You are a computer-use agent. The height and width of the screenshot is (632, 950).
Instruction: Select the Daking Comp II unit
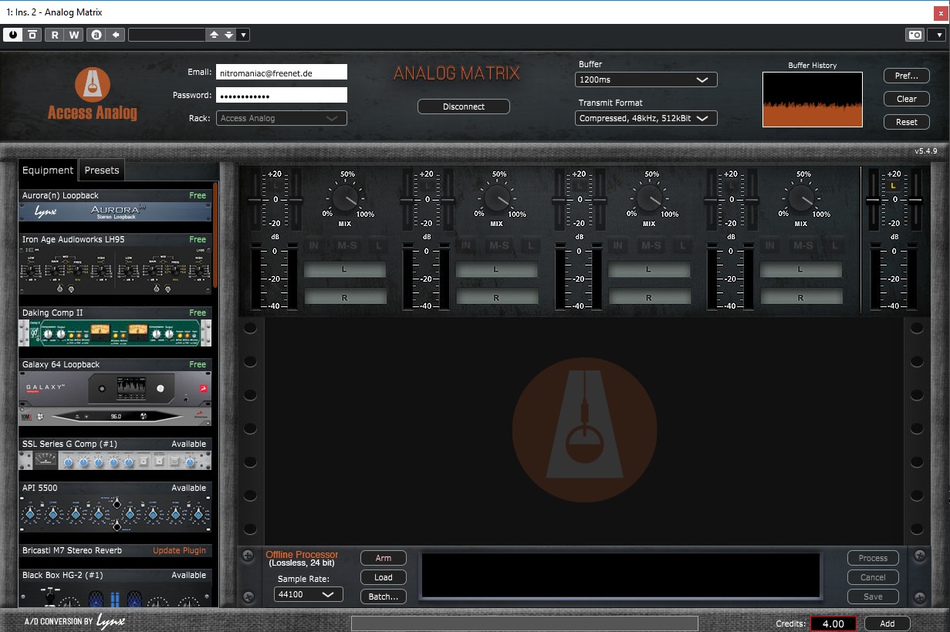pos(115,327)
